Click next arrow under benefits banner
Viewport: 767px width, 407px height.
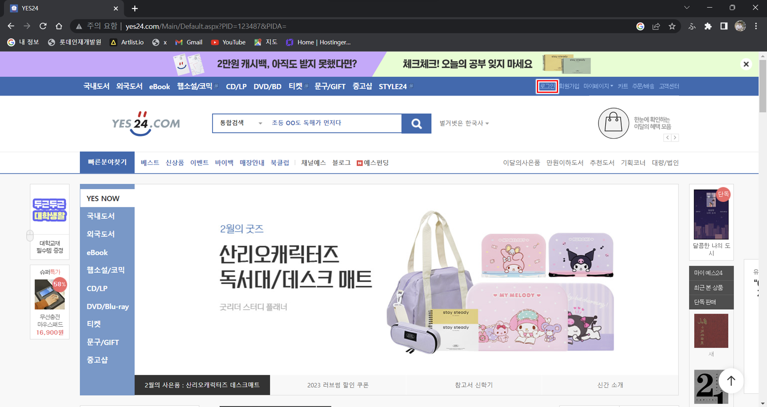675,138
